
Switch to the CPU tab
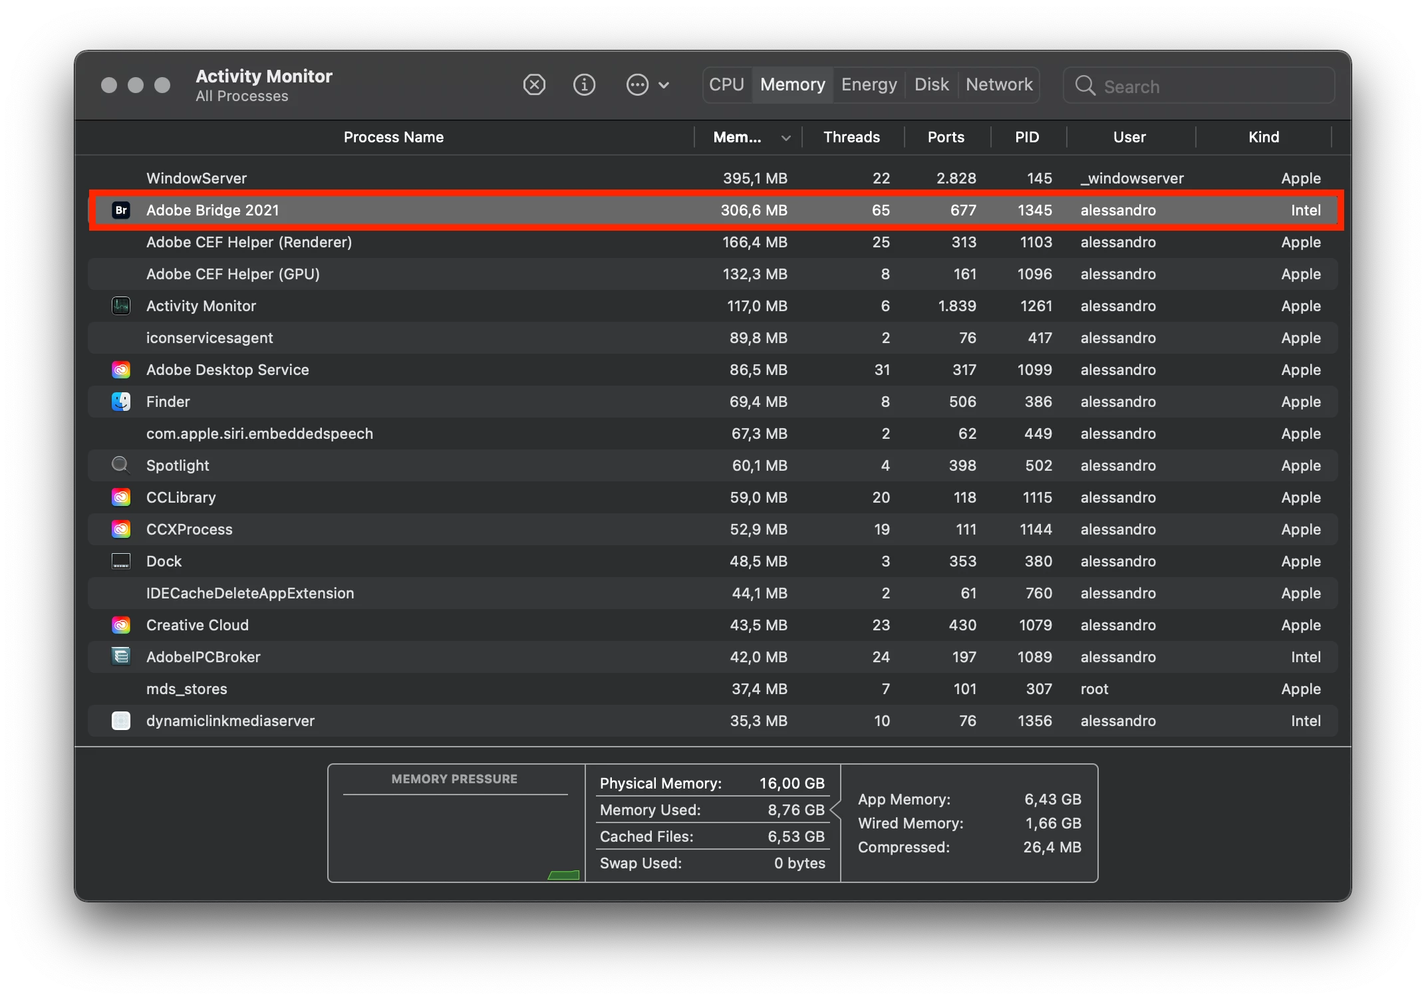[x=726, y=85]
